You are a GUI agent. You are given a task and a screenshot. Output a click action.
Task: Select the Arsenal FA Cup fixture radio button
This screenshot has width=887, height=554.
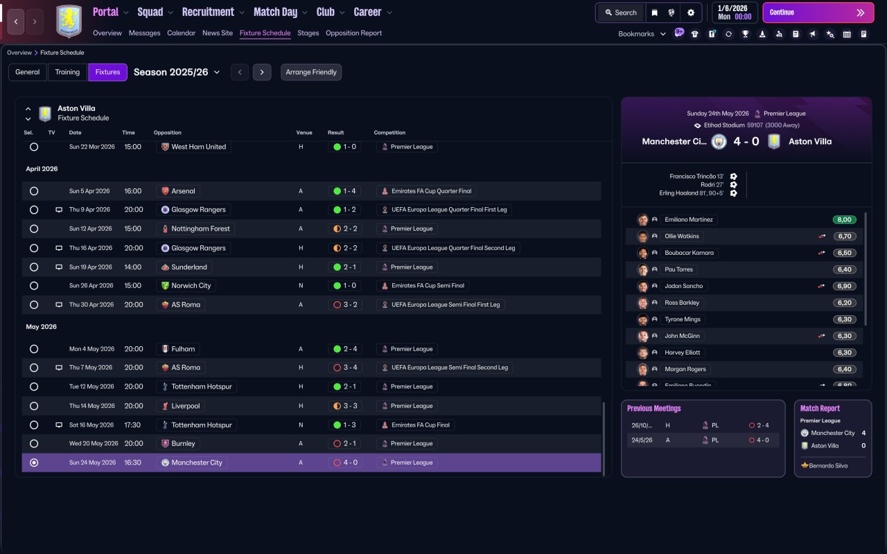click(34, 191)
